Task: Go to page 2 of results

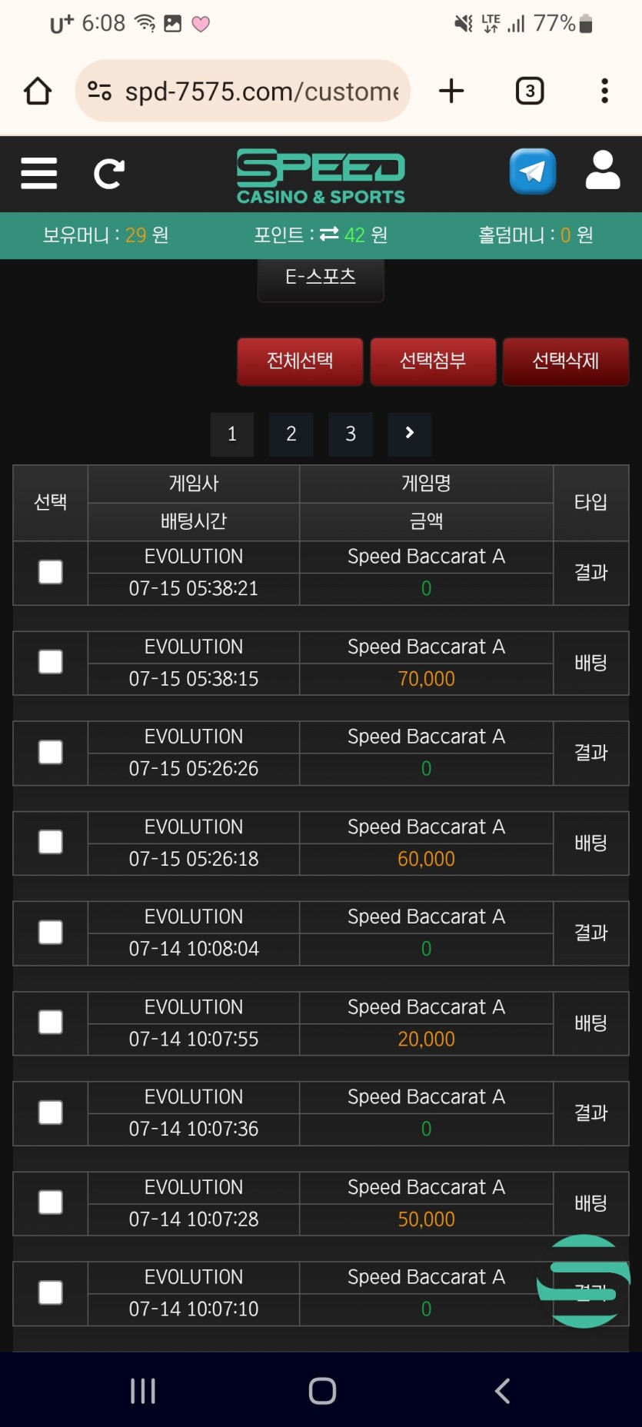Action: (291, 434)
